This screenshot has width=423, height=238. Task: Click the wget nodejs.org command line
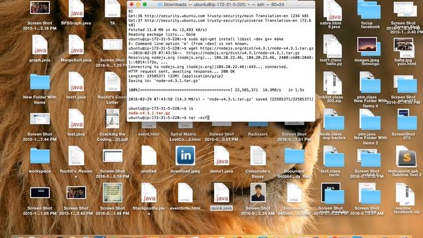point(221,48)
